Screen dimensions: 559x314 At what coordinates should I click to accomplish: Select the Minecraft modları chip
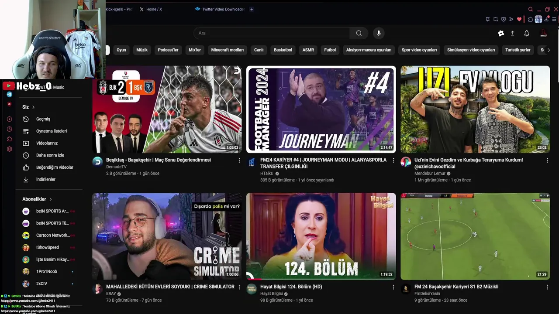228,50
